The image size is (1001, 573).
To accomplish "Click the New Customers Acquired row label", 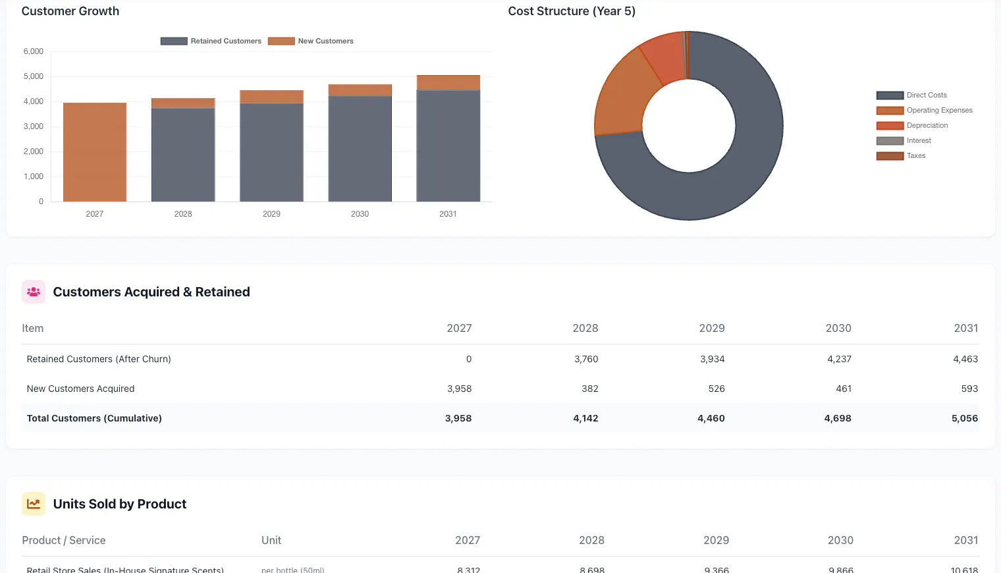I will pyautogui.click(x=80, y=389).
